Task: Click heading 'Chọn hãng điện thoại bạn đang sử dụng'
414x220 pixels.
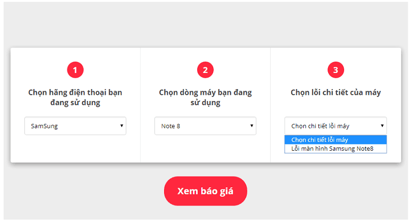Action: [x=75, y=97]
